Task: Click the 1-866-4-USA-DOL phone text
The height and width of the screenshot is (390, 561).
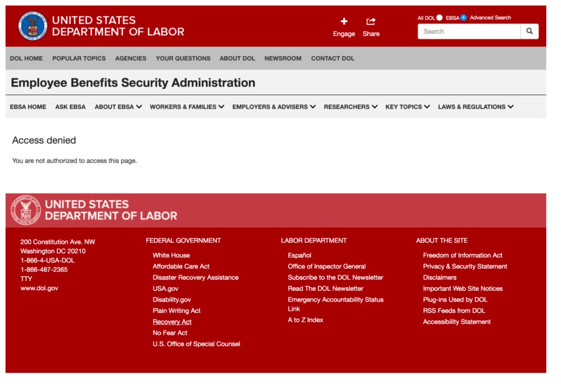Action: [48, 260]
